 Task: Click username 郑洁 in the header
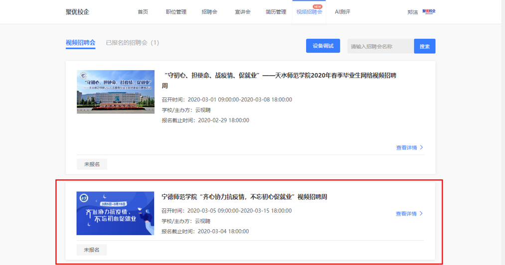pos(412,12)
